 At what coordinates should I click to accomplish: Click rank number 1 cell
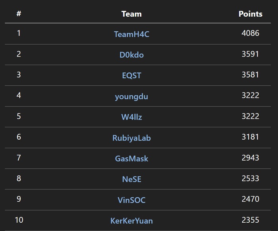[x=19, y=33]
